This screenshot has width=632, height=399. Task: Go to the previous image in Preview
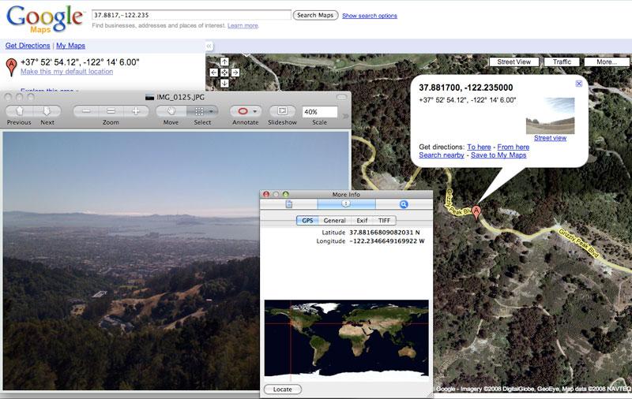click(x=19, y=111)
